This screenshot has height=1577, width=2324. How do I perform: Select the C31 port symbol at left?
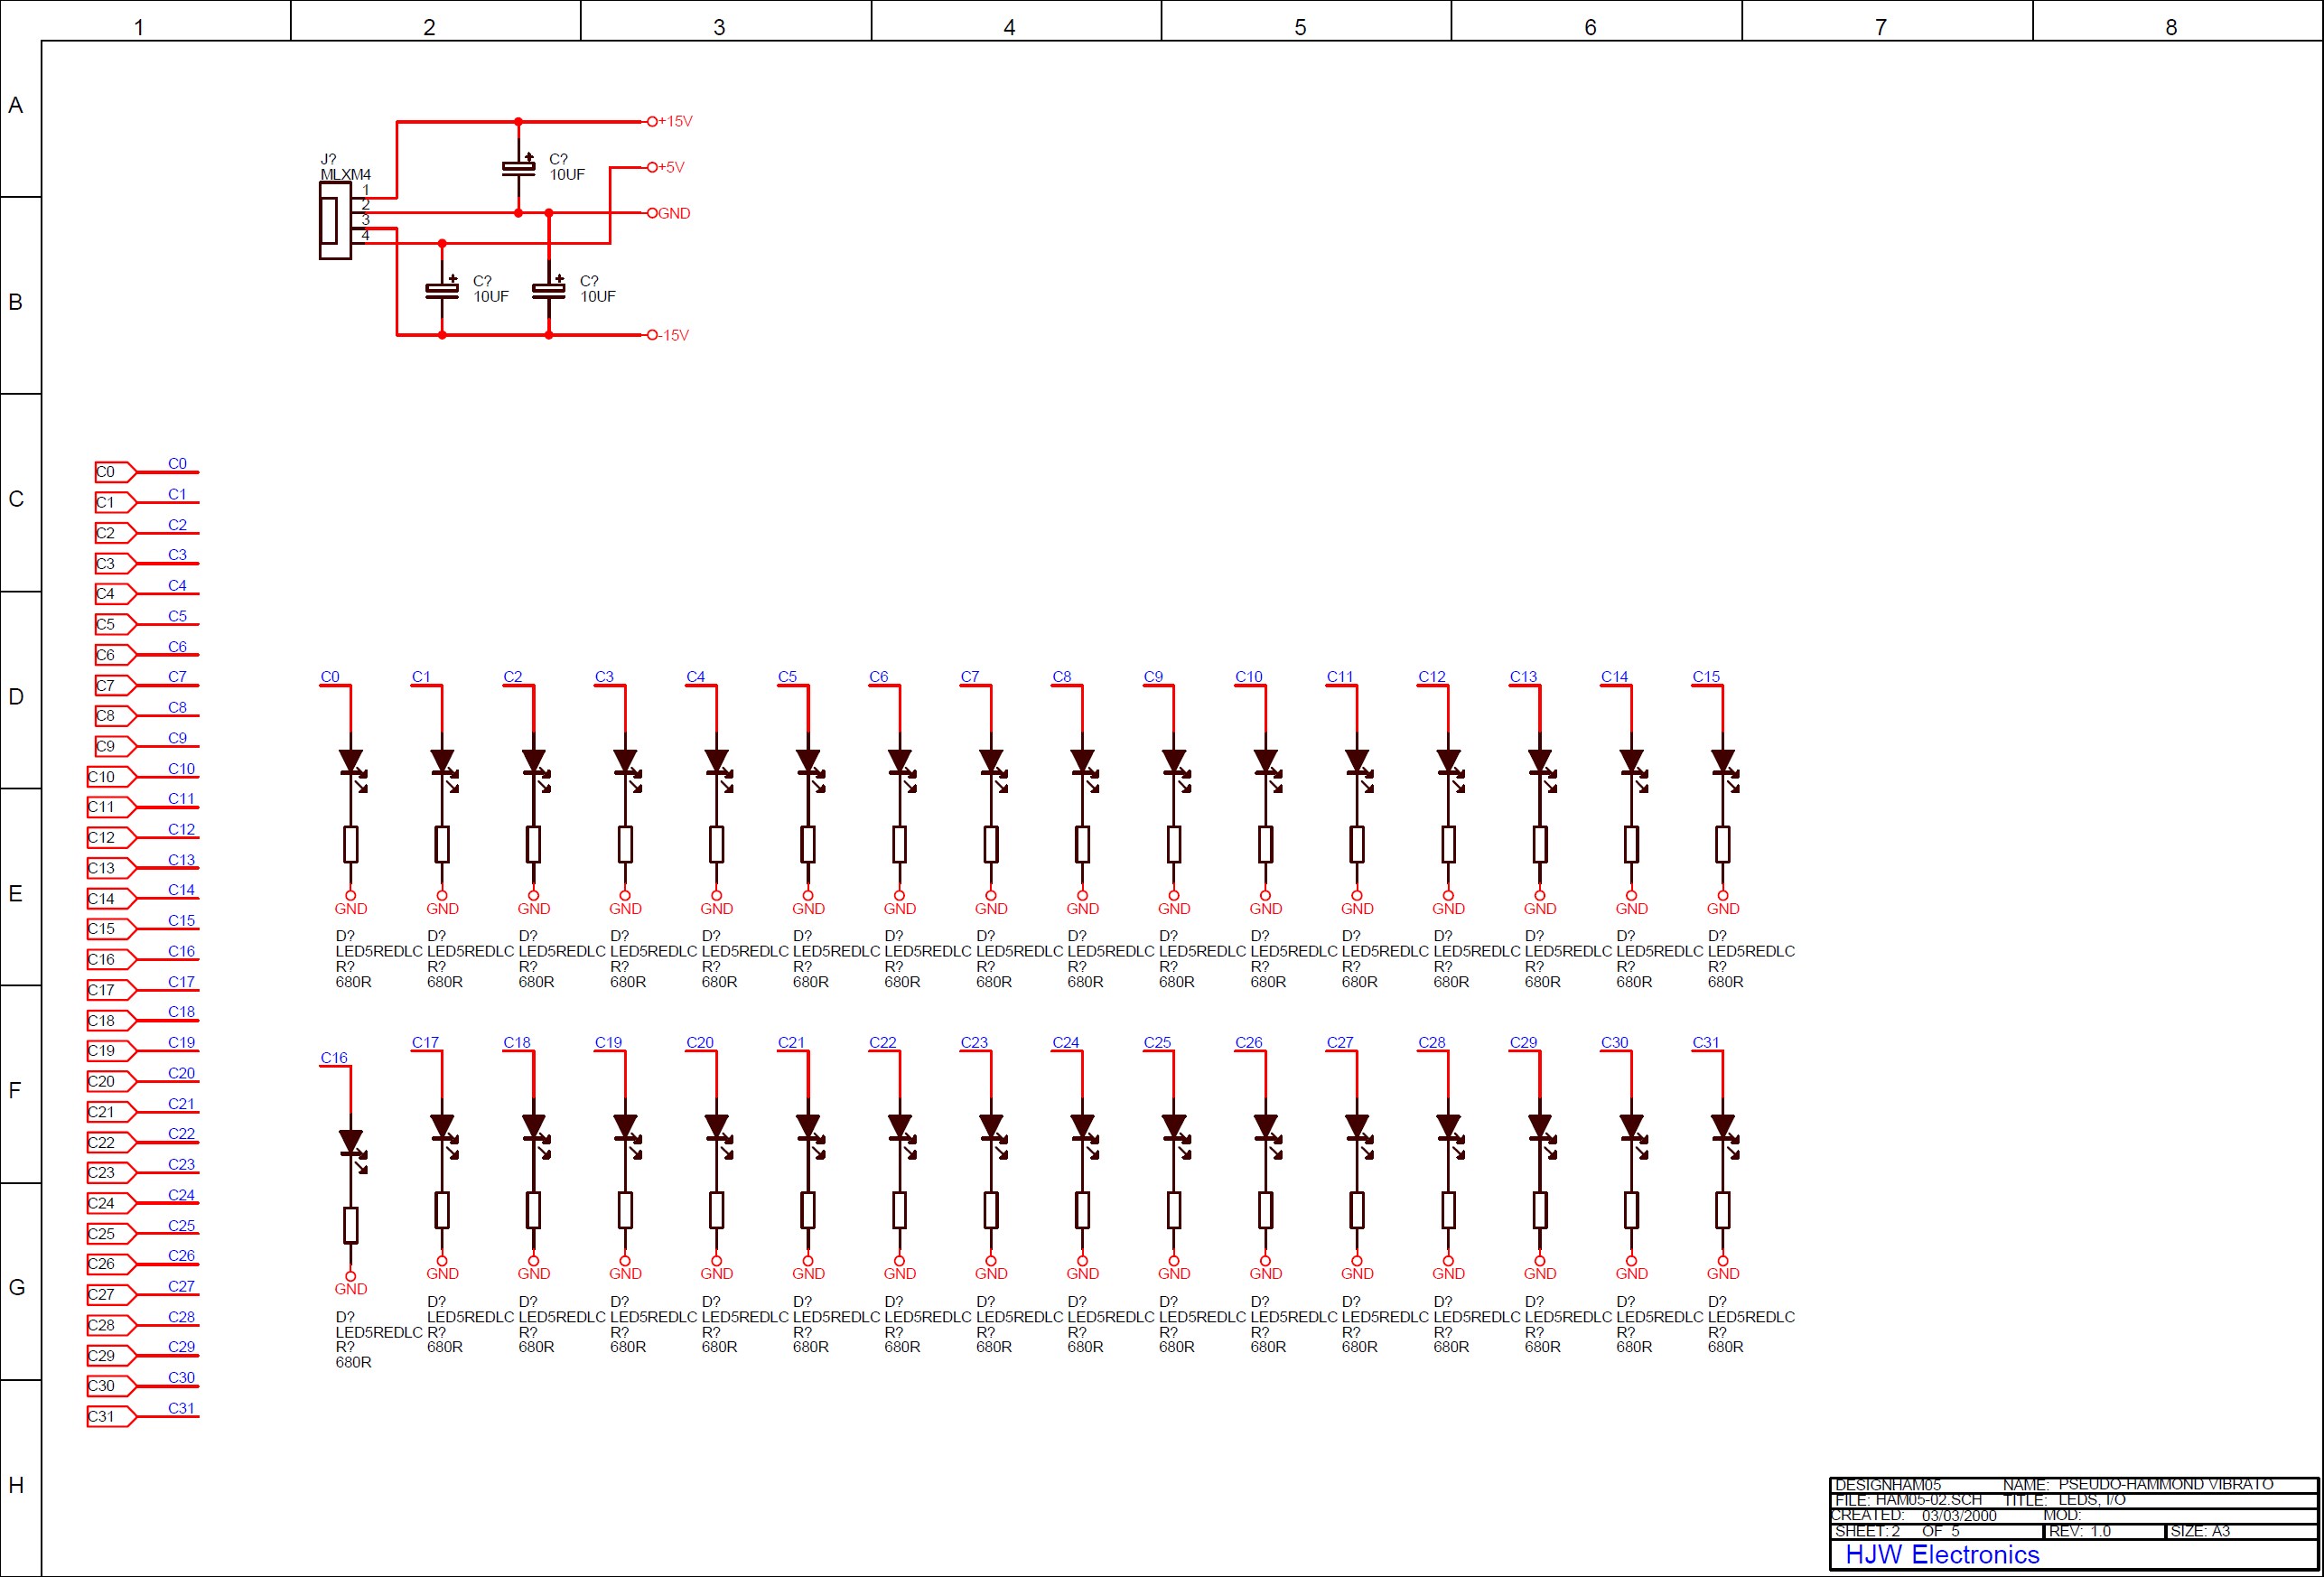(x=109, y=1416)
